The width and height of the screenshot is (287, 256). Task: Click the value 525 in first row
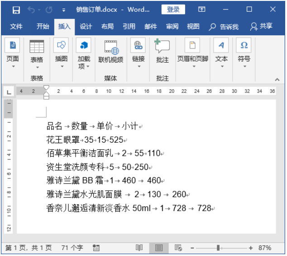coord(116,140)
